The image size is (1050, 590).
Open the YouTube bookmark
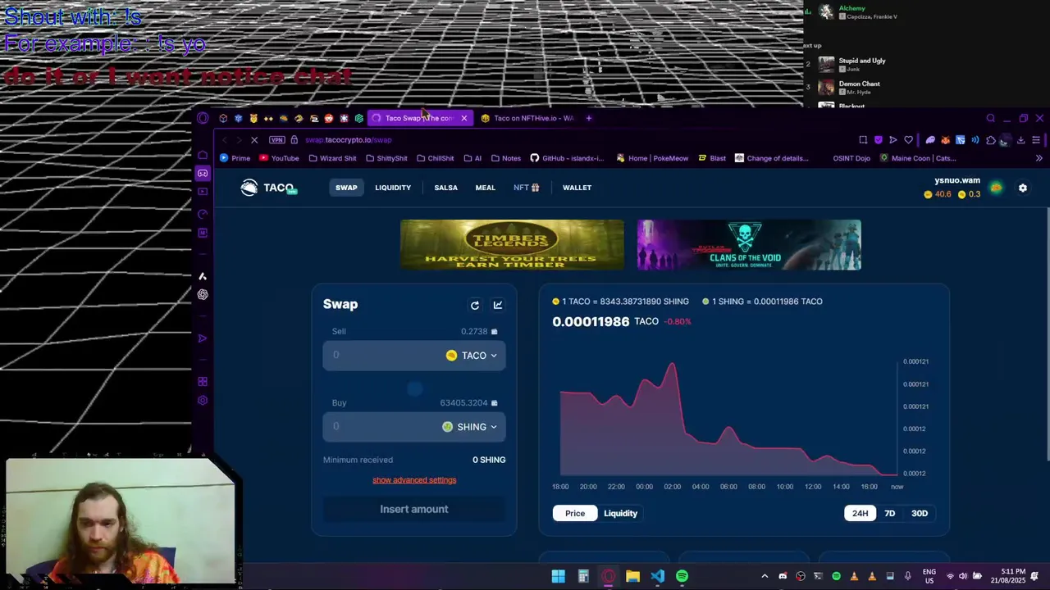tap(279, 158)
